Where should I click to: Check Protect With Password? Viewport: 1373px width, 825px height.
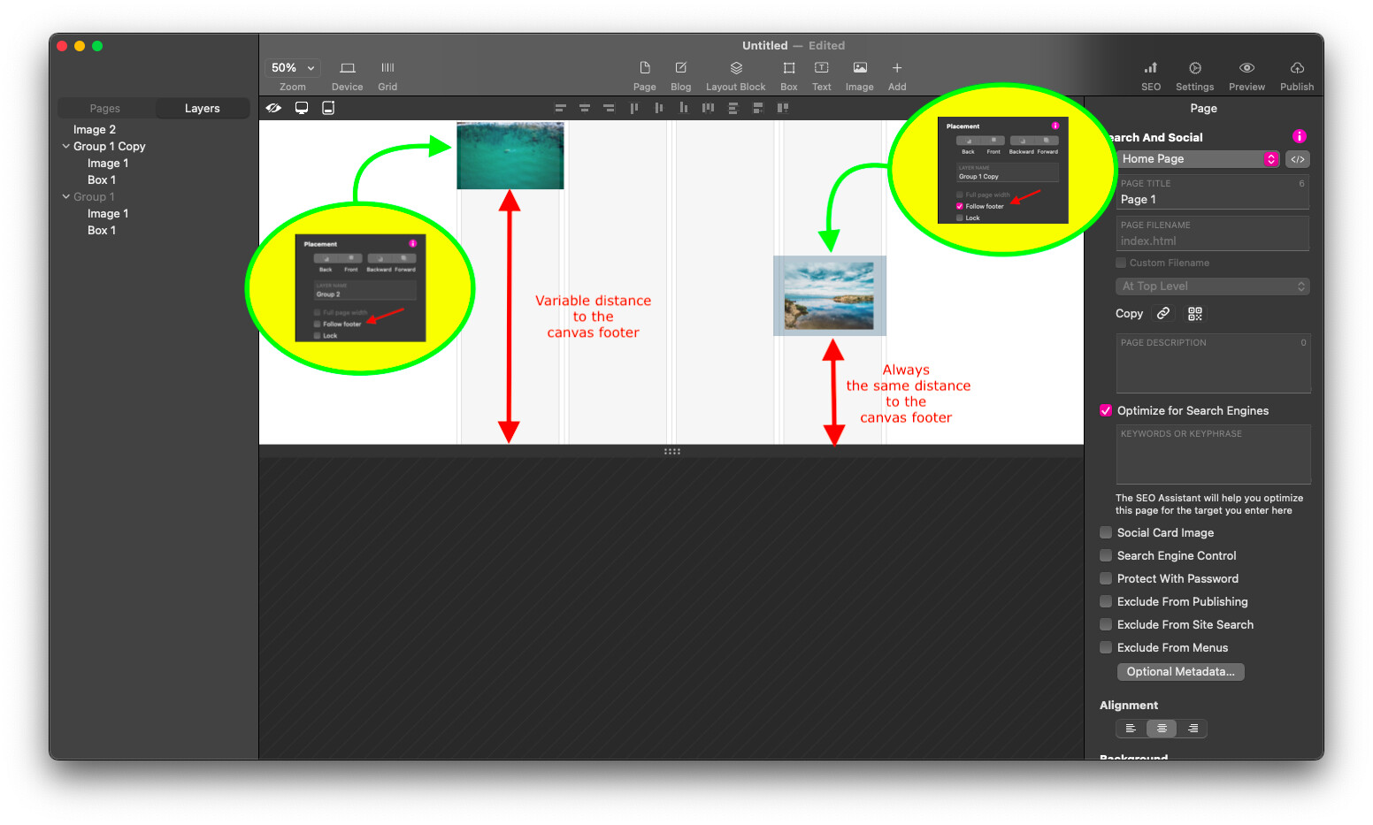1106,578
